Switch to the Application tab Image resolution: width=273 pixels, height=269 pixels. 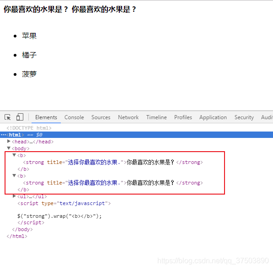tap(213, 117)
